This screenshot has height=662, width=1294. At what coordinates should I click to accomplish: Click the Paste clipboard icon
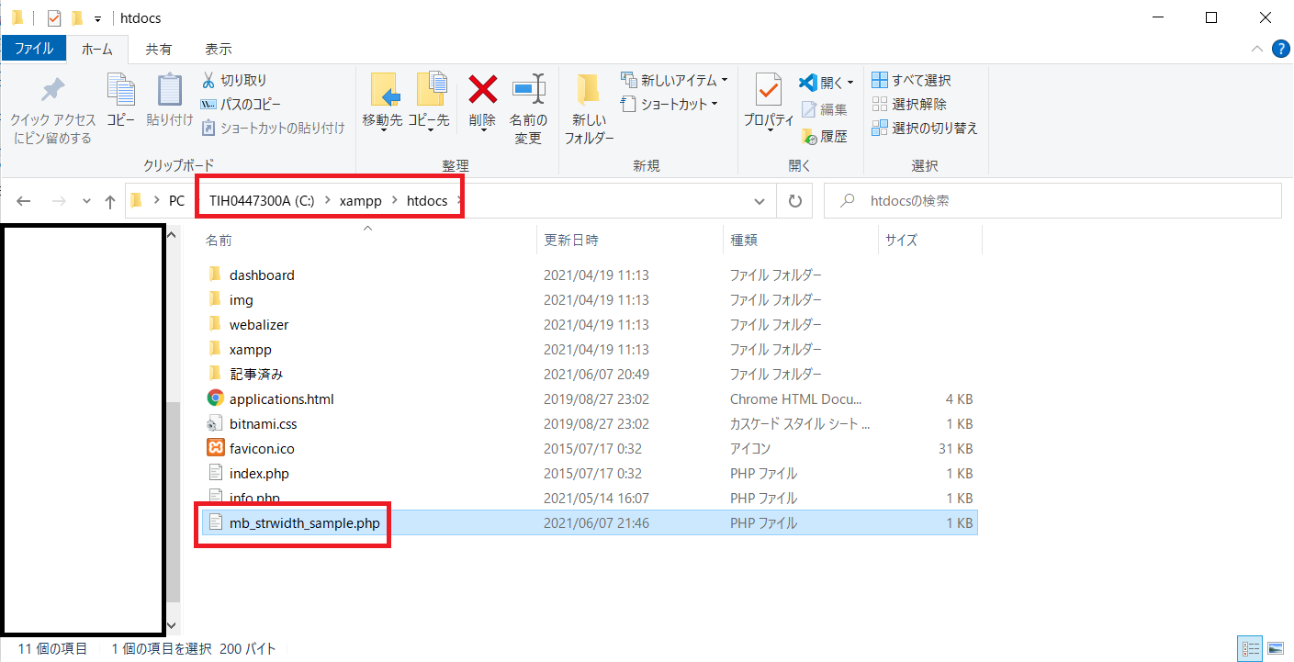[x=170, y=89]
